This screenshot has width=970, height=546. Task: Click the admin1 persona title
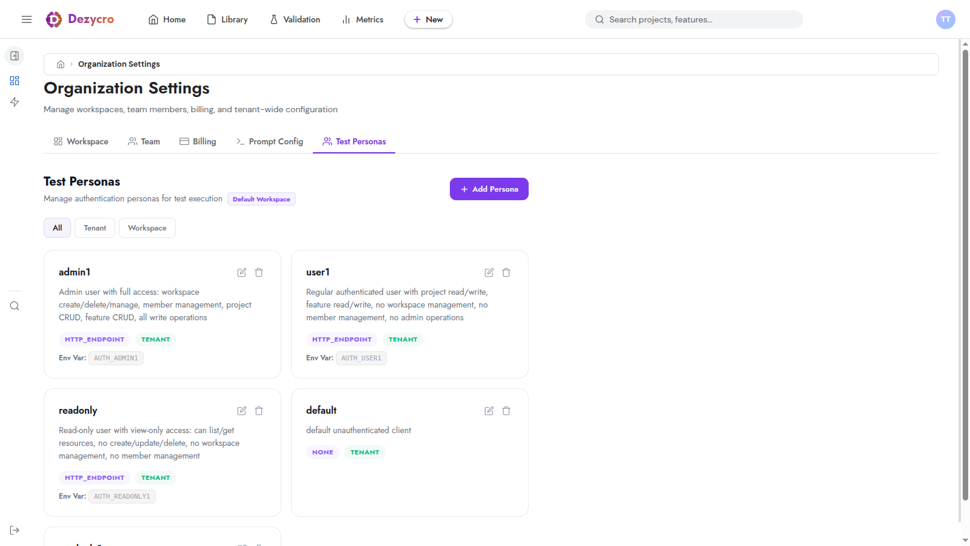(75, 272)
